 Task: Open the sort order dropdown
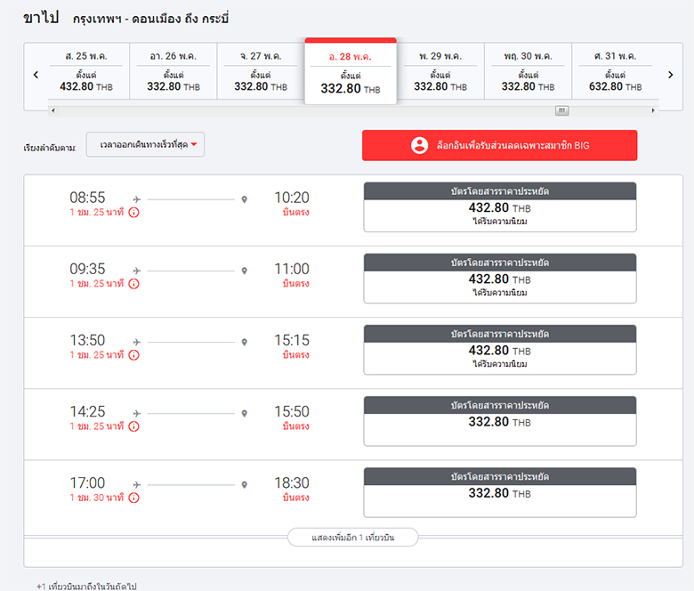pos(145,145)
